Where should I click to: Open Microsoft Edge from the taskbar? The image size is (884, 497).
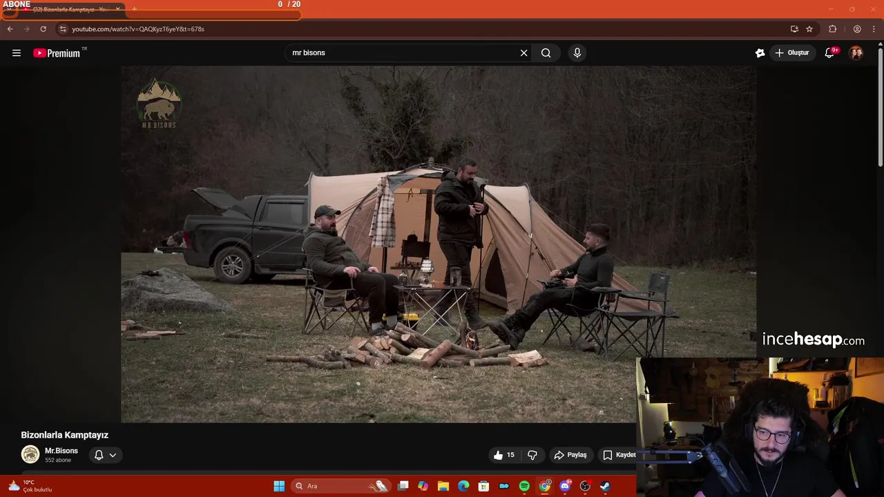[463, 486]
